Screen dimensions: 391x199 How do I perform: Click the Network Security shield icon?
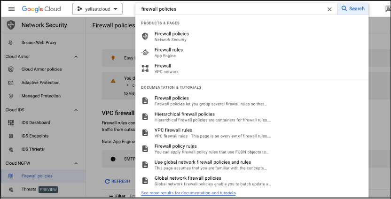tap(11, 25)
